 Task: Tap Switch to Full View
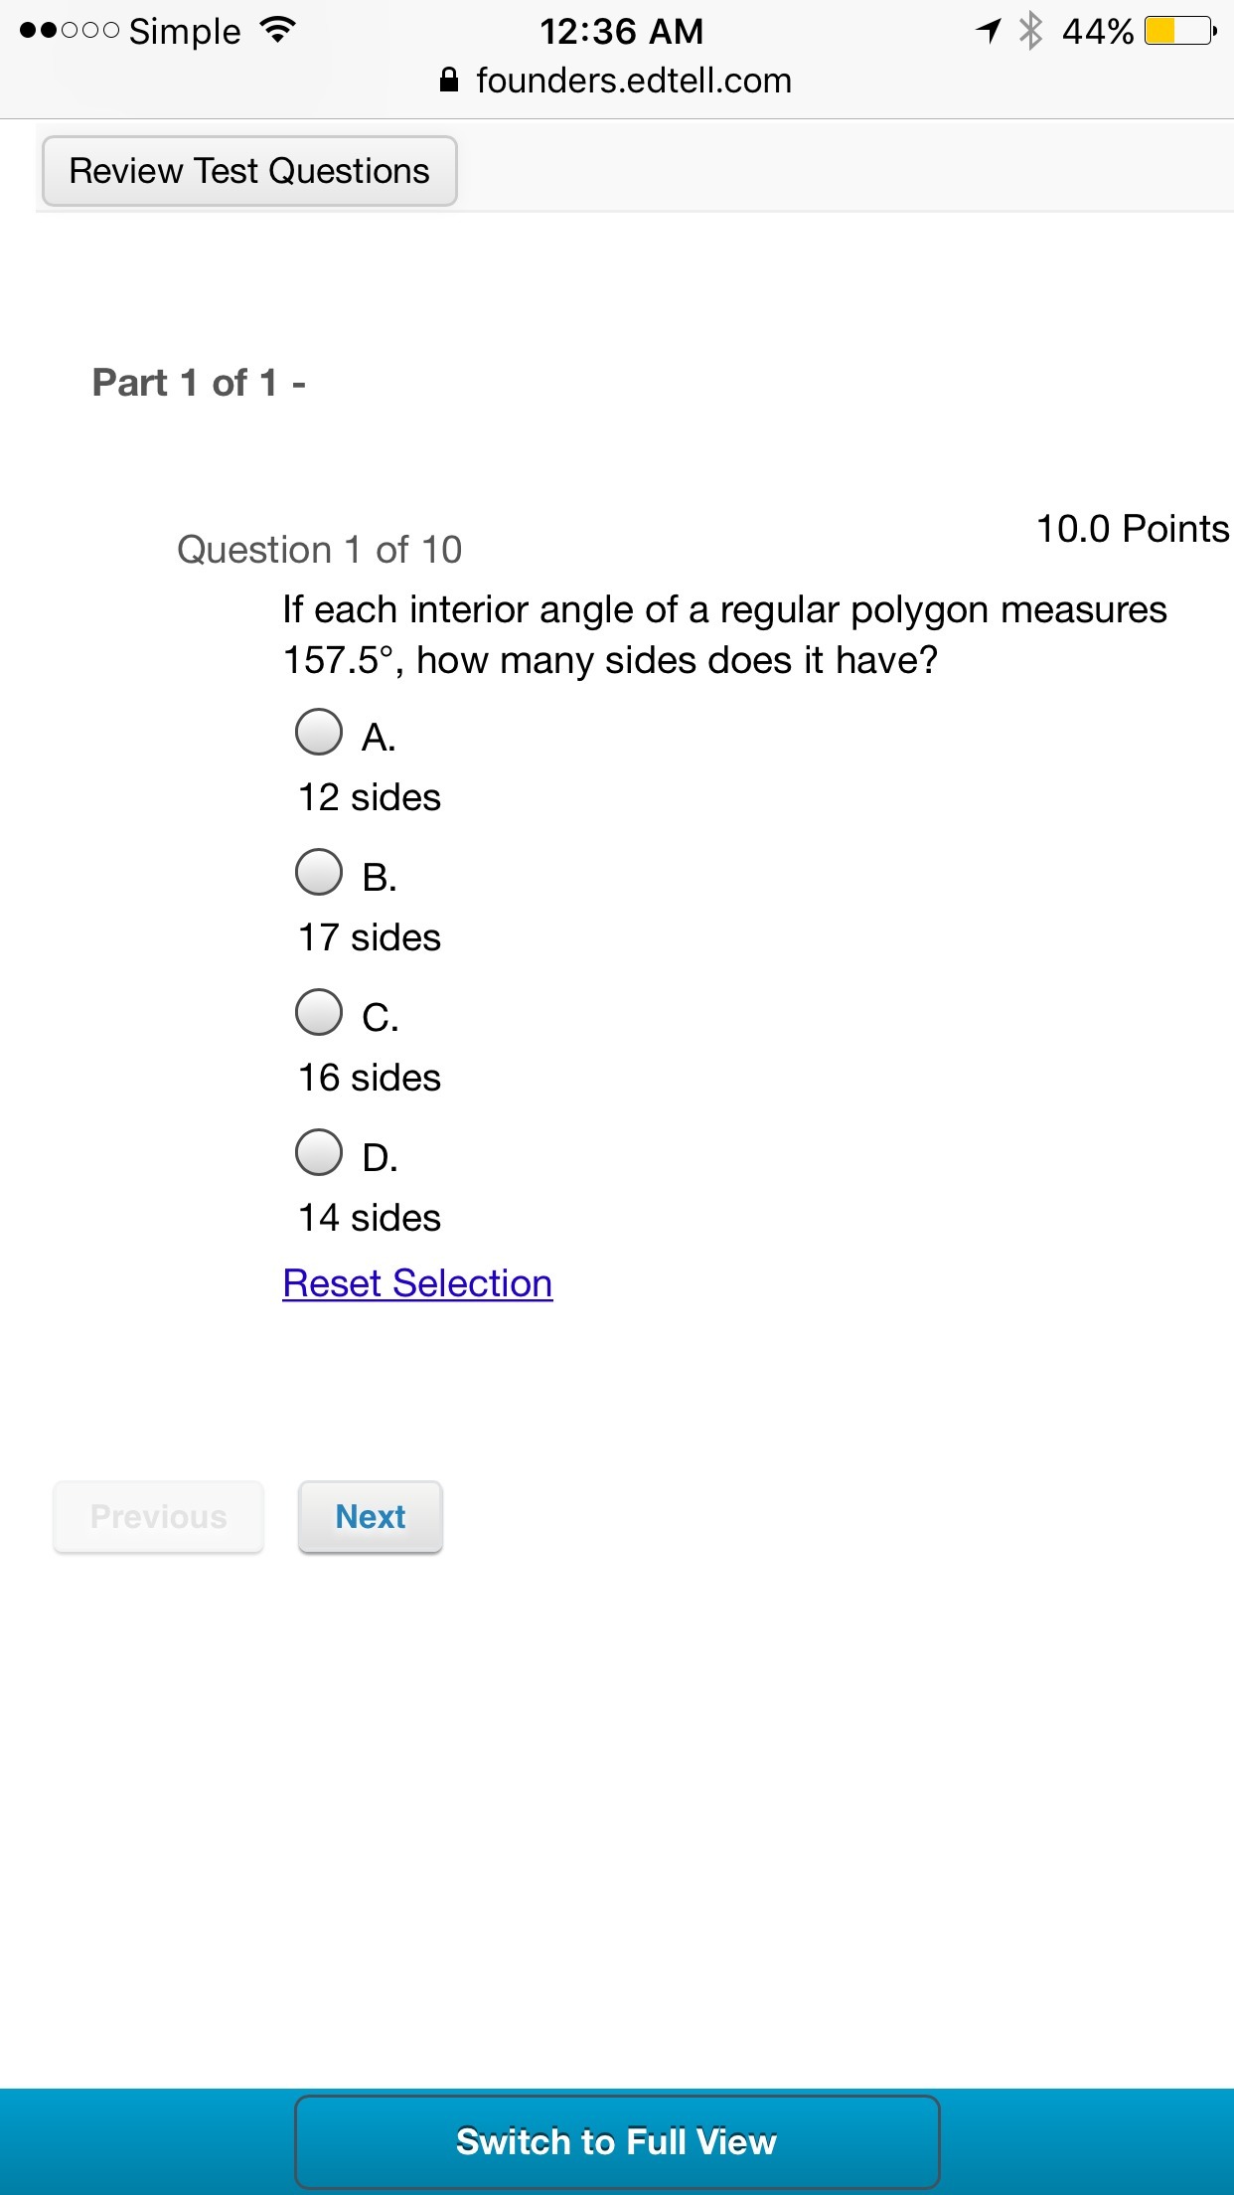[x=617, y=2141]
